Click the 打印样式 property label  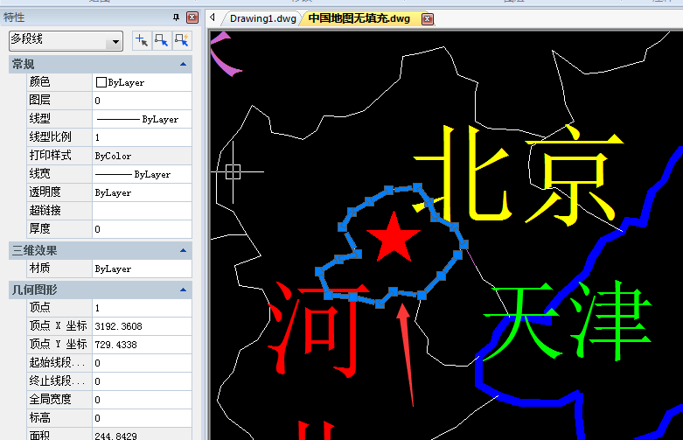[x=50, y=155]
